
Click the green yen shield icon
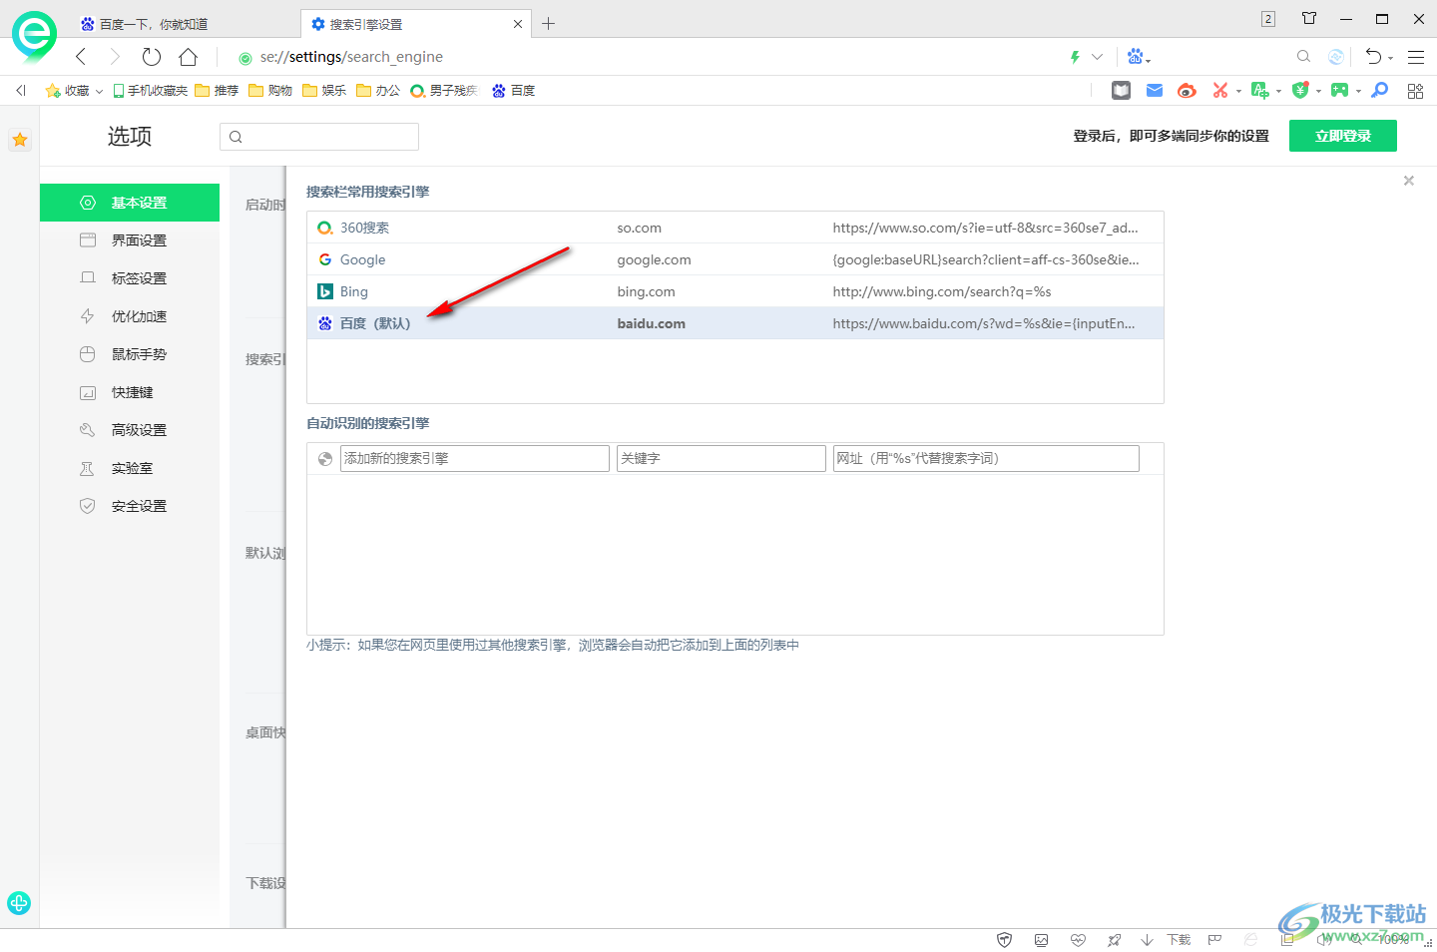pyautogui.click(x=1299, y=91)
